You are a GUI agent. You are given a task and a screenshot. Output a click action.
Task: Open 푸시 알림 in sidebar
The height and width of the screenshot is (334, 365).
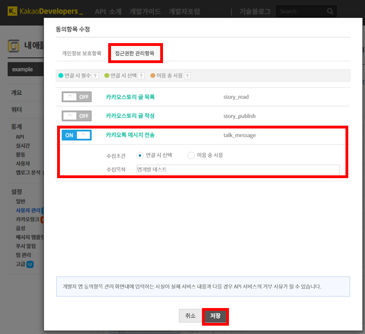coord(26,246)
